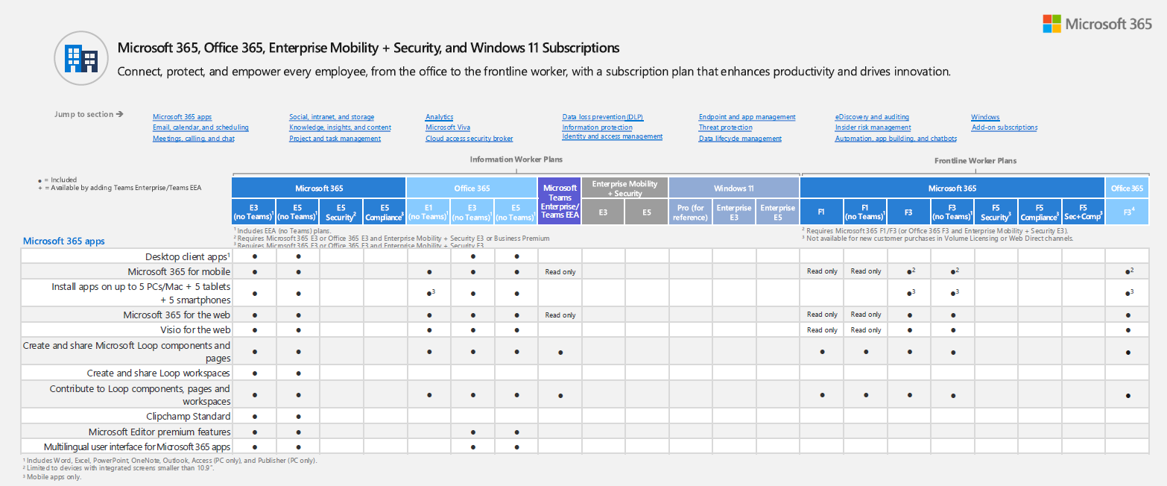1167x486 pixels.
Task: Jump to Data lifecycle management
Action: [740, 139]
